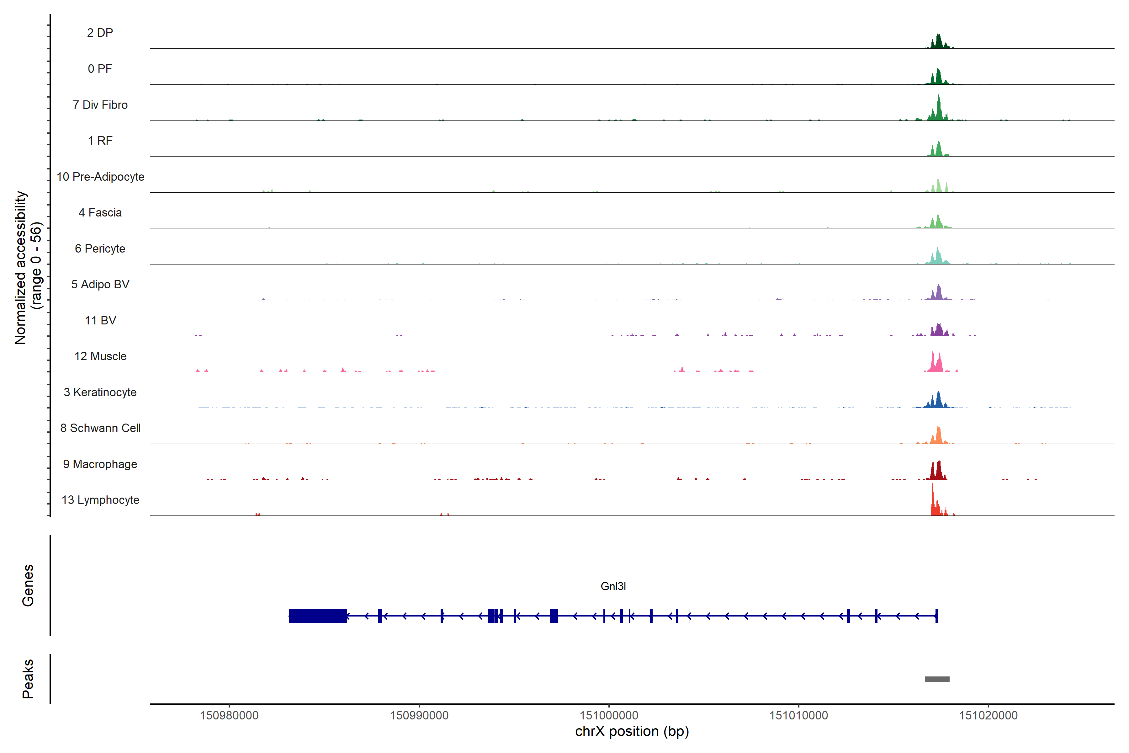The height and width of the screenshot is (753, 1129).
Task: Click the 151000000 x-axis tick label
Action: [609, 716]
